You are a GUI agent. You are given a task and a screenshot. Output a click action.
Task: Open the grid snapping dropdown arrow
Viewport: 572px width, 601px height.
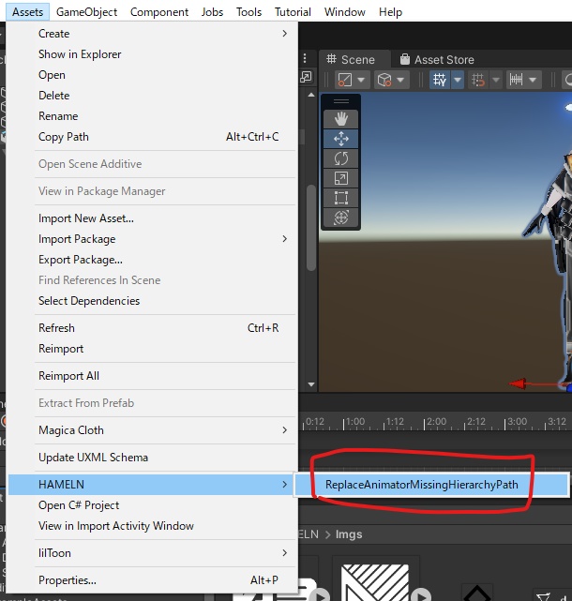(x=496, y=80)
